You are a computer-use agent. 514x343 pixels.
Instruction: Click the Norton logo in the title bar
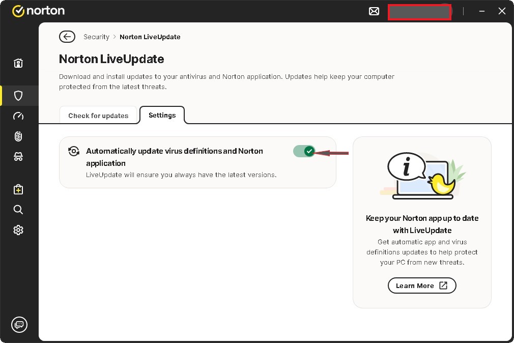tap(39, 10)
